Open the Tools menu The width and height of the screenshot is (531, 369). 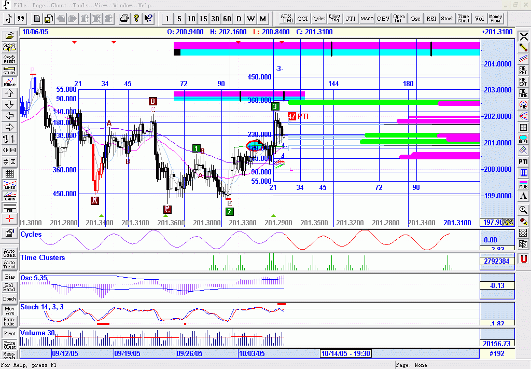[x=80, y=5]
